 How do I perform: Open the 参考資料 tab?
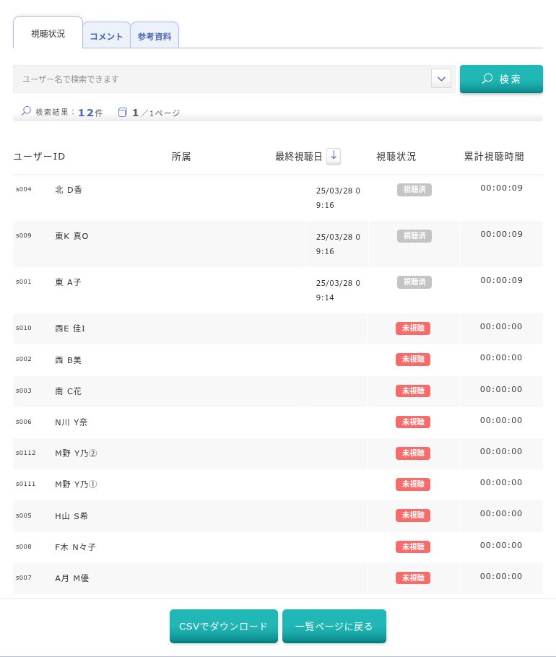pyautogui.click(x=155, y=36)
